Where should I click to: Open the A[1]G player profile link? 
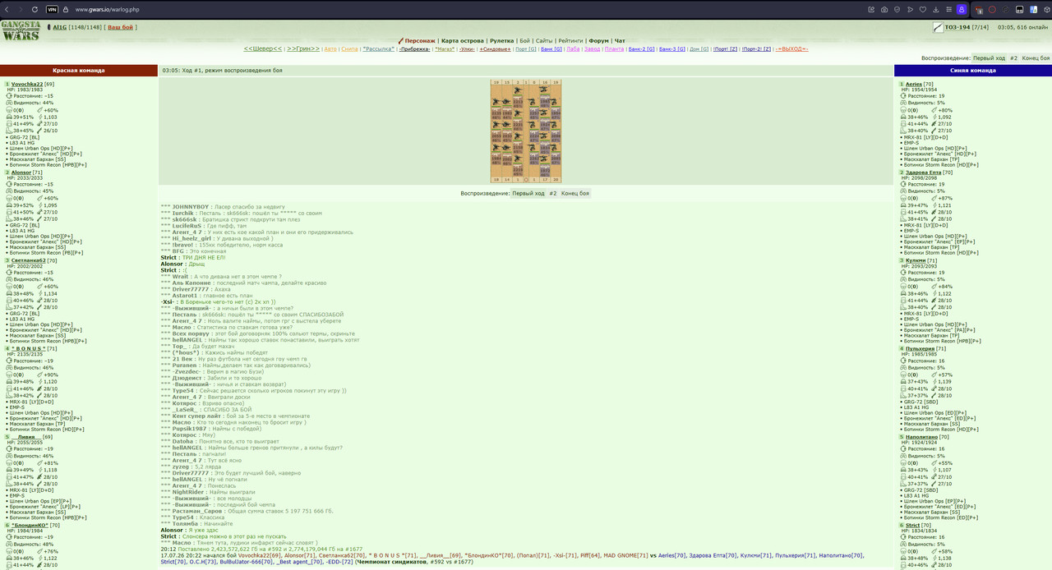59,27
